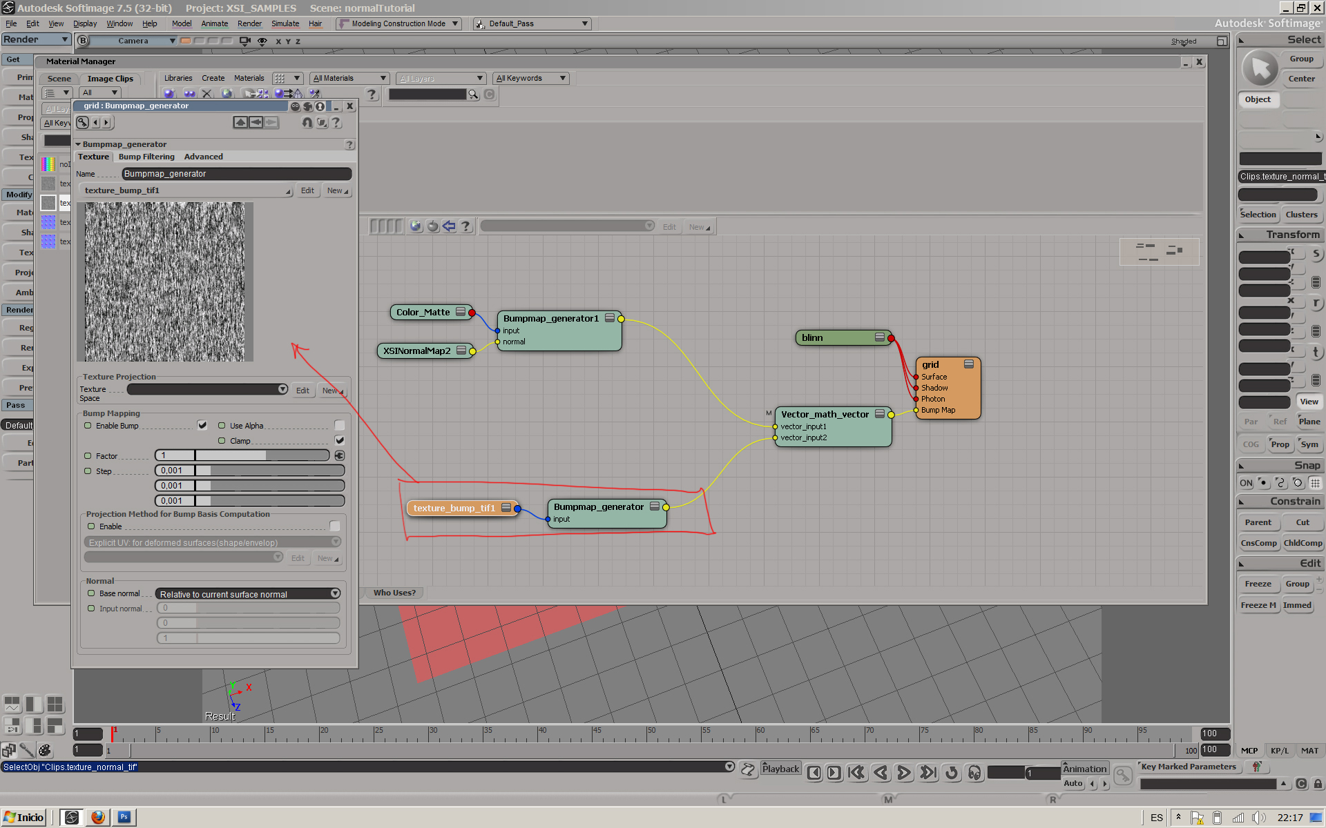Screen dimensions: 1326x828
Task: Collapse Color_Matte node with its icon
Action: click(461, 312)
